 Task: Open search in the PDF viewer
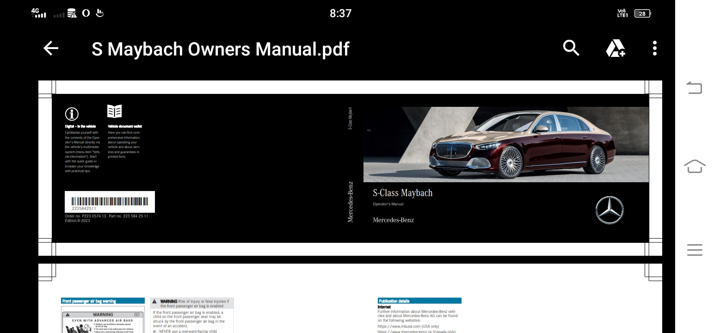point(571,48)
